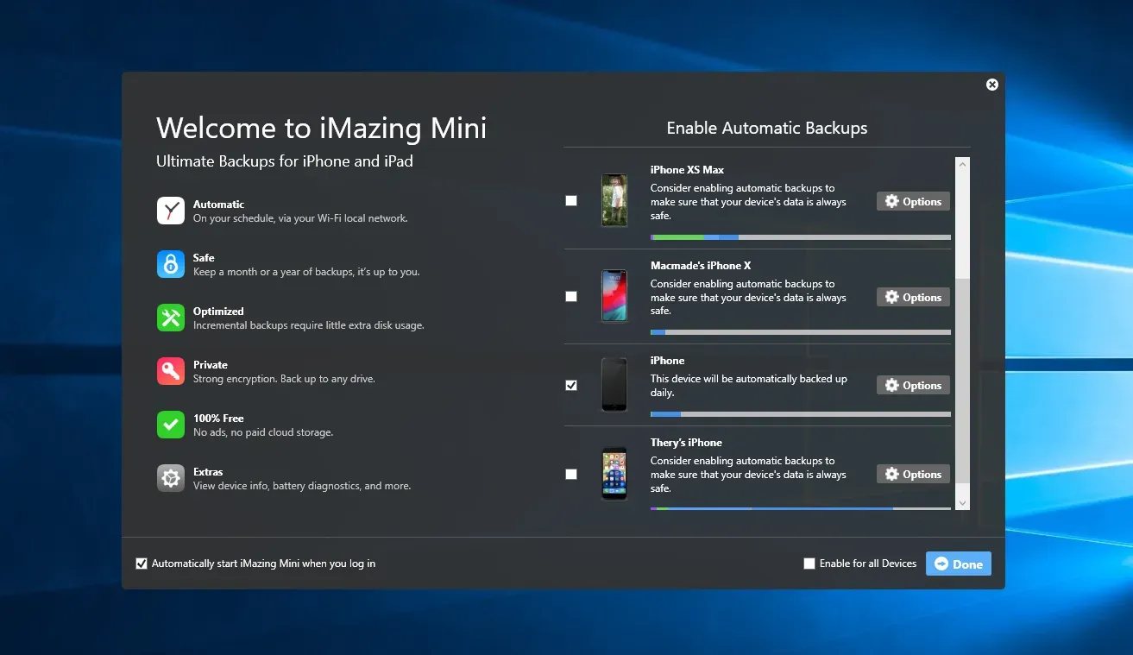Open Options for Macmade's iPhone X
The width and height of the screenshot is (1133, 655).
(x=913, y=296)
